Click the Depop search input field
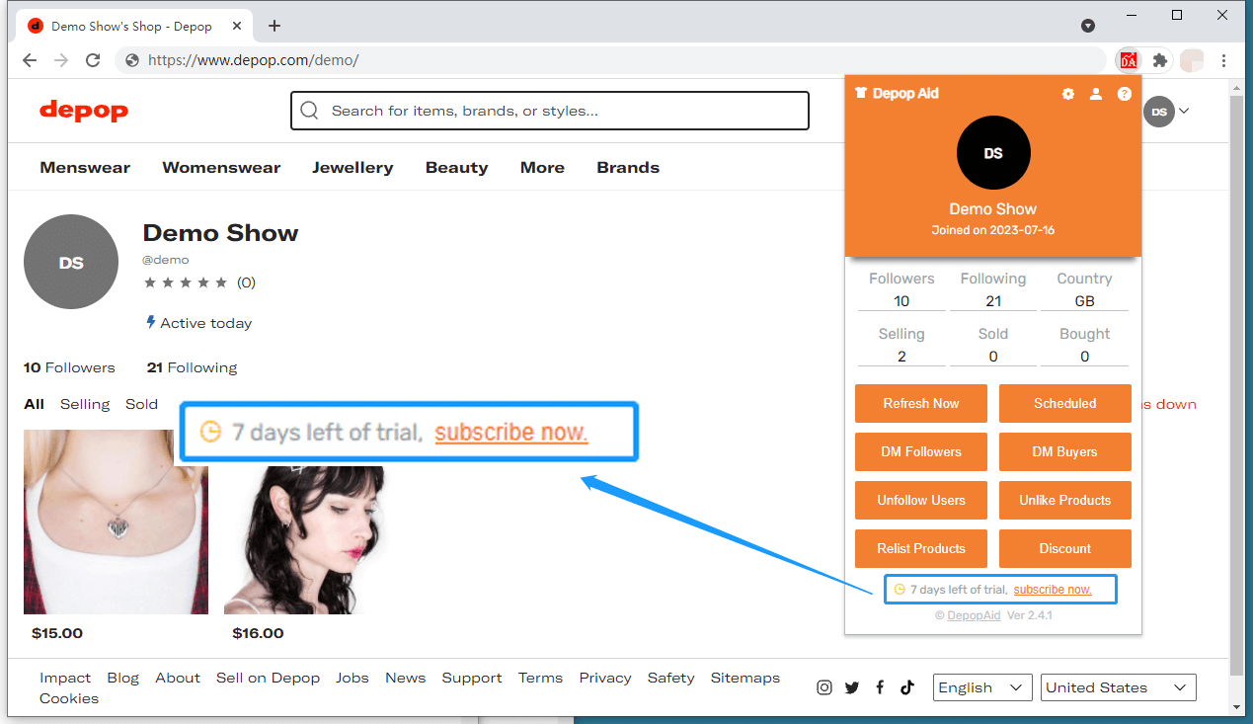This screenshot has height=724, width=1253. [550, 111]
